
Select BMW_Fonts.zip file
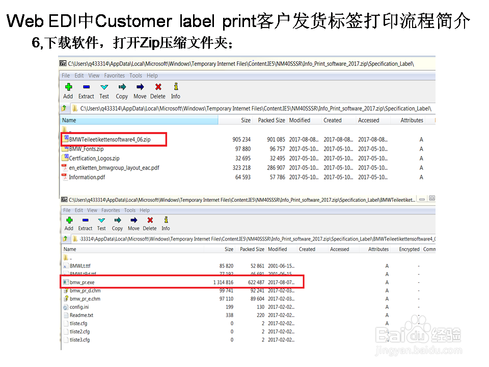[x=87, y=149]
